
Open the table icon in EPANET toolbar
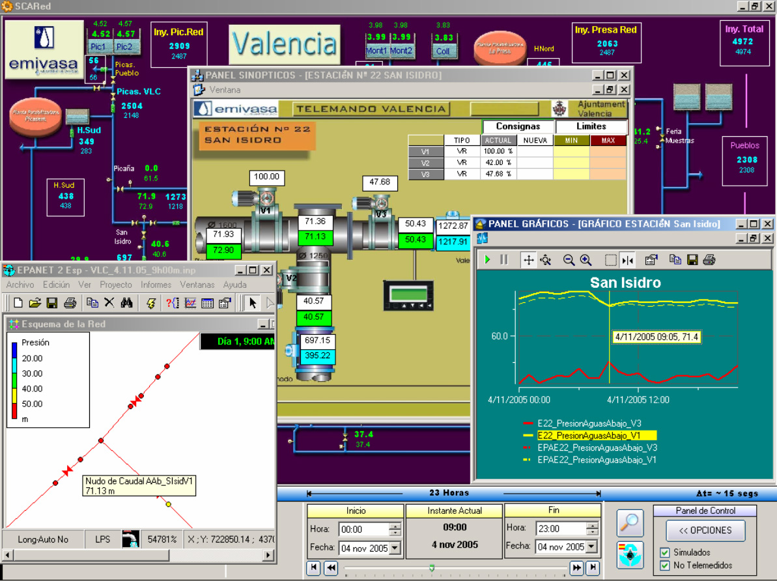tap(208, 302)
